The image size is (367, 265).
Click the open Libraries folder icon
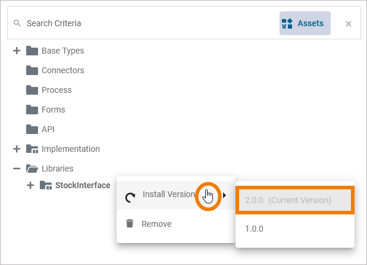(x=32, y=169)
